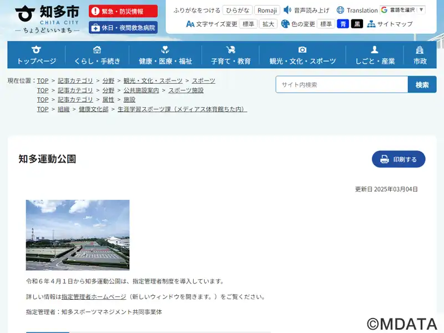Select the blue 青 color scheme
This screenshot has height=333, width=444.
pos(343,24)
